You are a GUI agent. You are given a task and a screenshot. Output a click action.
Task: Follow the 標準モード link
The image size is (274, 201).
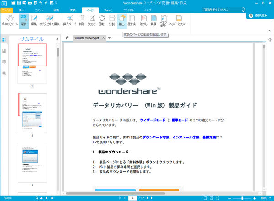pyautogui.click(x=180, y=120)
